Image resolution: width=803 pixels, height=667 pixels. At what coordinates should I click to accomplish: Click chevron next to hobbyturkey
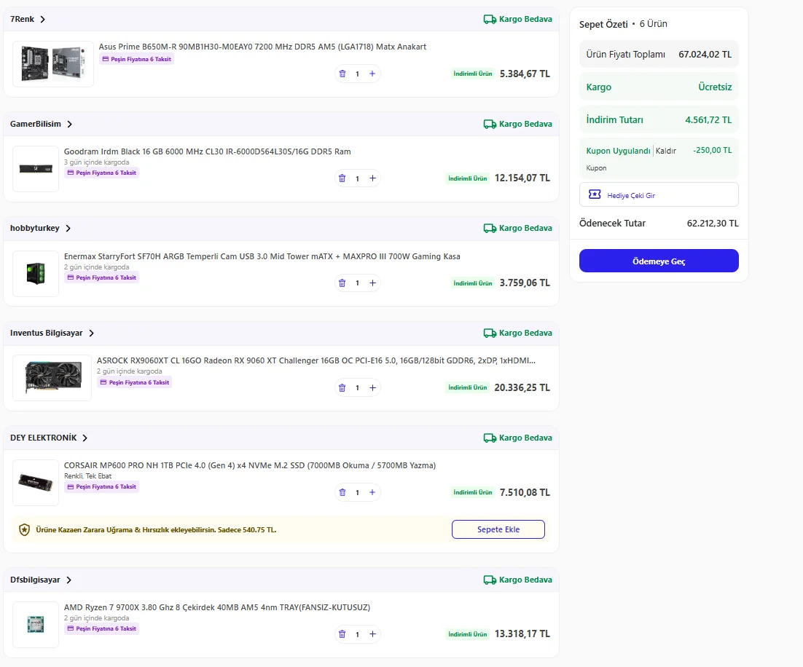68,229
